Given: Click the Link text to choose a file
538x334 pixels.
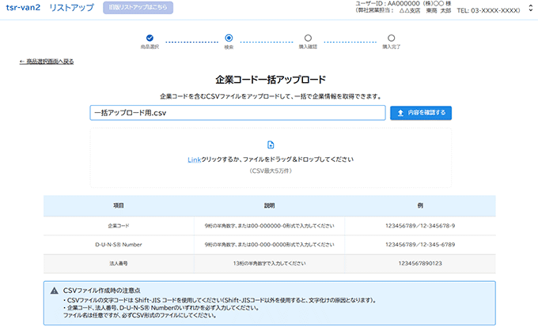Looking at the screenshot, I should 195,159.
